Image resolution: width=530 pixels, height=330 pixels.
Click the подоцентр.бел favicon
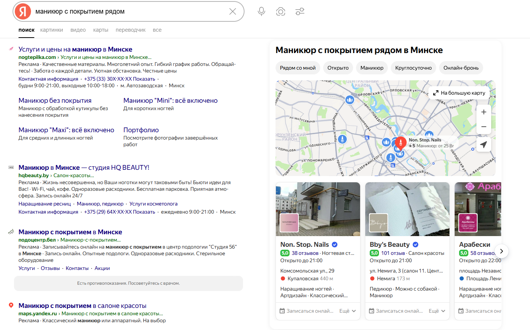pyautogui.click(x=11, y=232)
